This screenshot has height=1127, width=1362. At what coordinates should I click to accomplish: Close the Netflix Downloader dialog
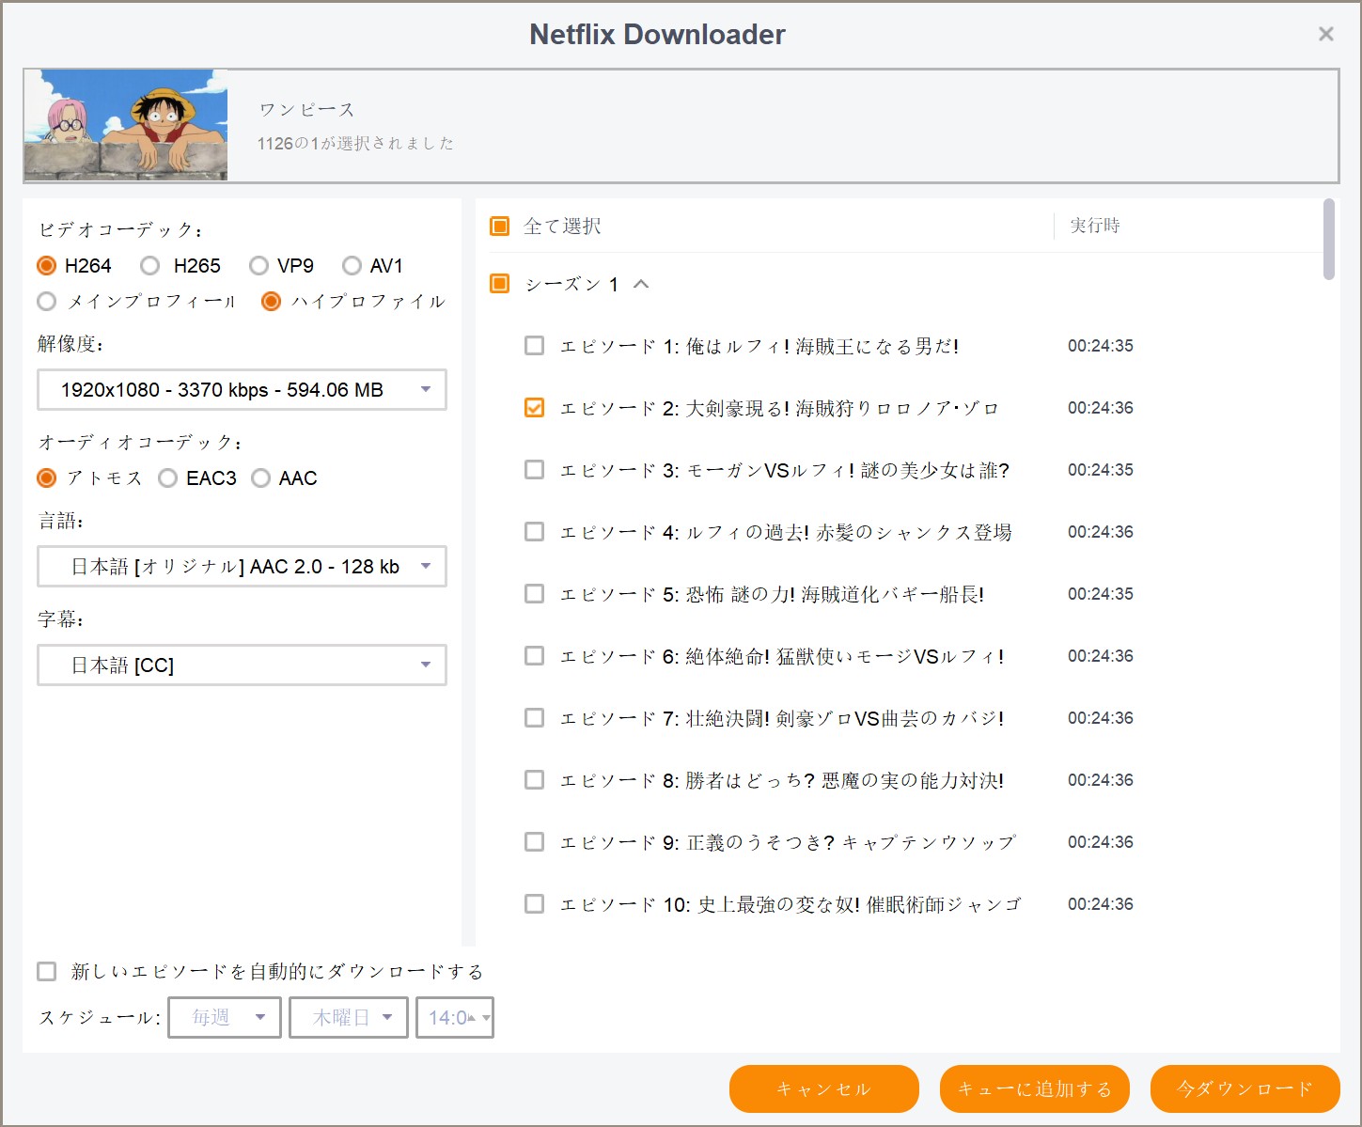click(1325, 34)
